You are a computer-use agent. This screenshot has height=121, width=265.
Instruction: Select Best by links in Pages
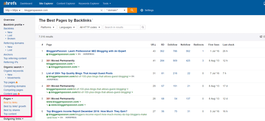coord(10,102)
